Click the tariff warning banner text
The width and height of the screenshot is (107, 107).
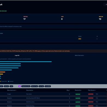[35, 51]
